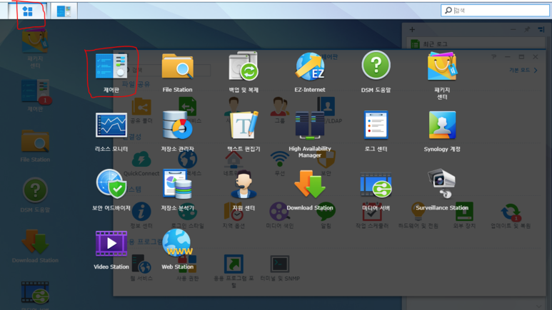The height and width of the screenshot is (310, 552).
Task: Open Synology 계정
Action: tap(442, 132)
